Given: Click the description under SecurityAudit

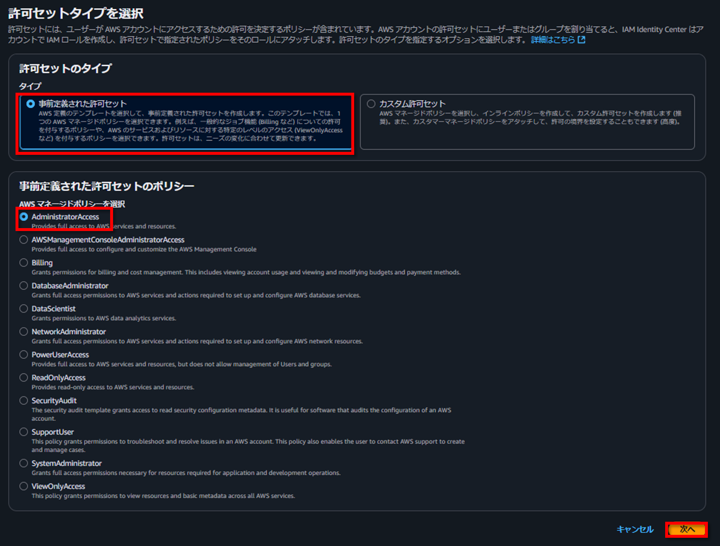Looking at the screenshot, I should 242,414.
